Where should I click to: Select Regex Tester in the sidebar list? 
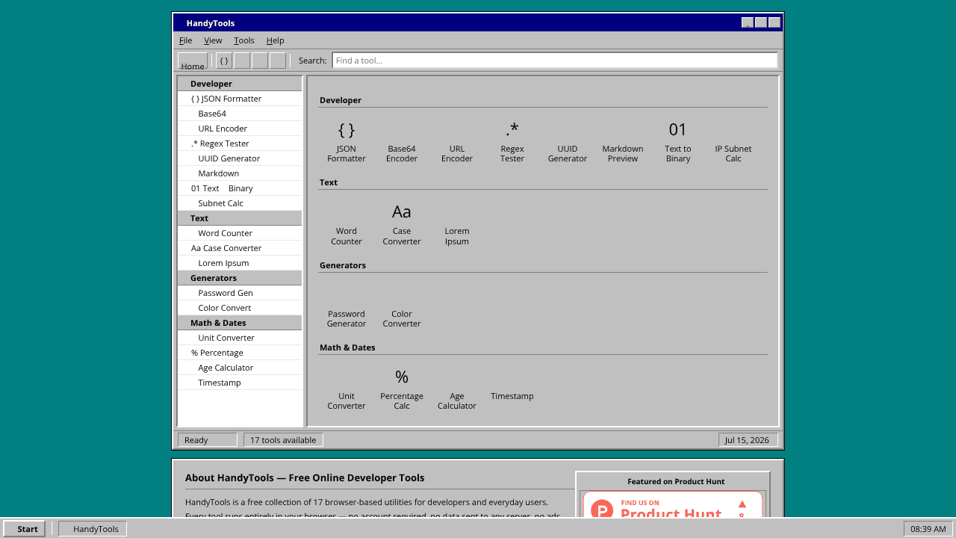[x=240, y=143]
